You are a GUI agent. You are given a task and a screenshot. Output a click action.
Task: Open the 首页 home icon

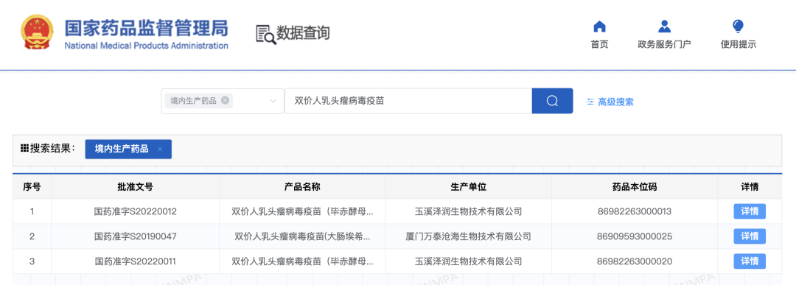click(x=599, y=27)
